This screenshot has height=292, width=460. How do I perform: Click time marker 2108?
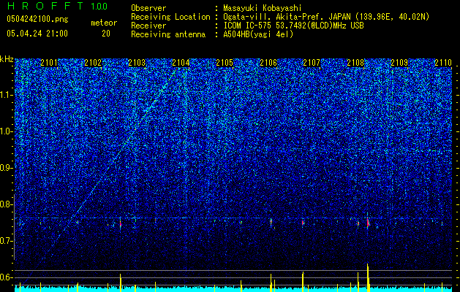[355, 63]
